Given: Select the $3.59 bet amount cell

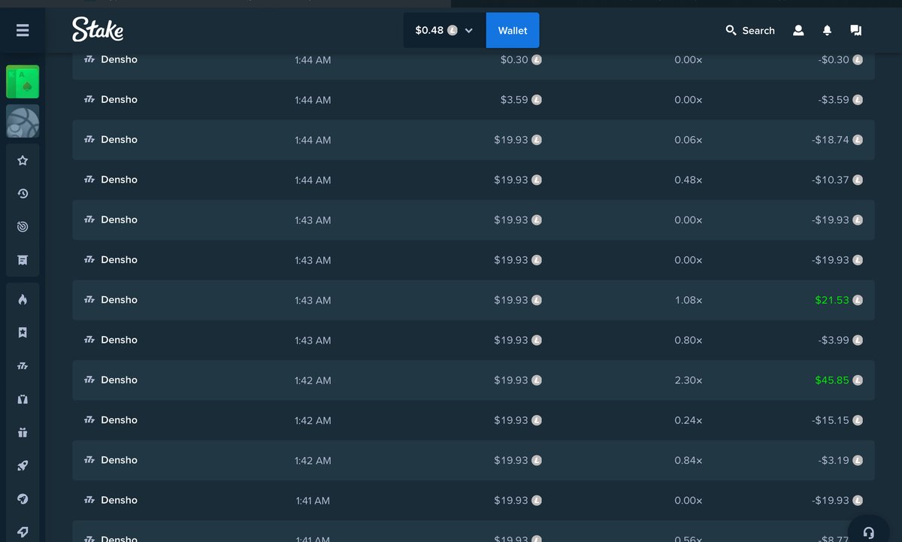Looking at the screenshot, I should coord(514,100).
